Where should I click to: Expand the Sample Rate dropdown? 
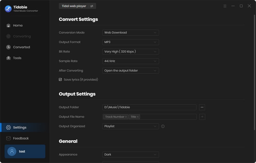point(131,61)
